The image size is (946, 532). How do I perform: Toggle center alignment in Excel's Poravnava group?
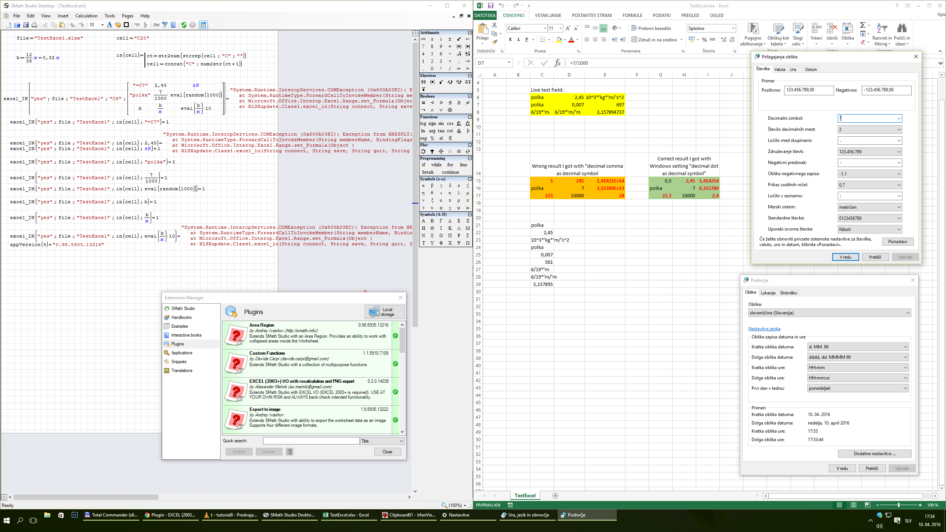tap(595, 40)
